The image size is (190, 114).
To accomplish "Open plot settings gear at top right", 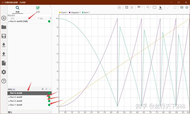I will pyautogui.click(x=187, y=8).
